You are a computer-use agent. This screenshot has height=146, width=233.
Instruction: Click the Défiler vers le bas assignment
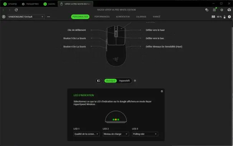tap(155, 38)
